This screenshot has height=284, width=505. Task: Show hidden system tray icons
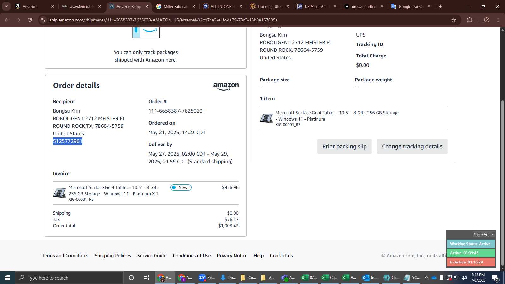426,278
